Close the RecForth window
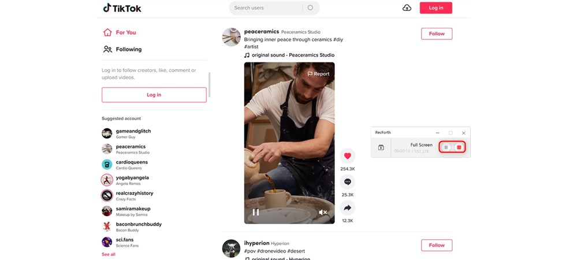566x260 pixels. [463, 133]
